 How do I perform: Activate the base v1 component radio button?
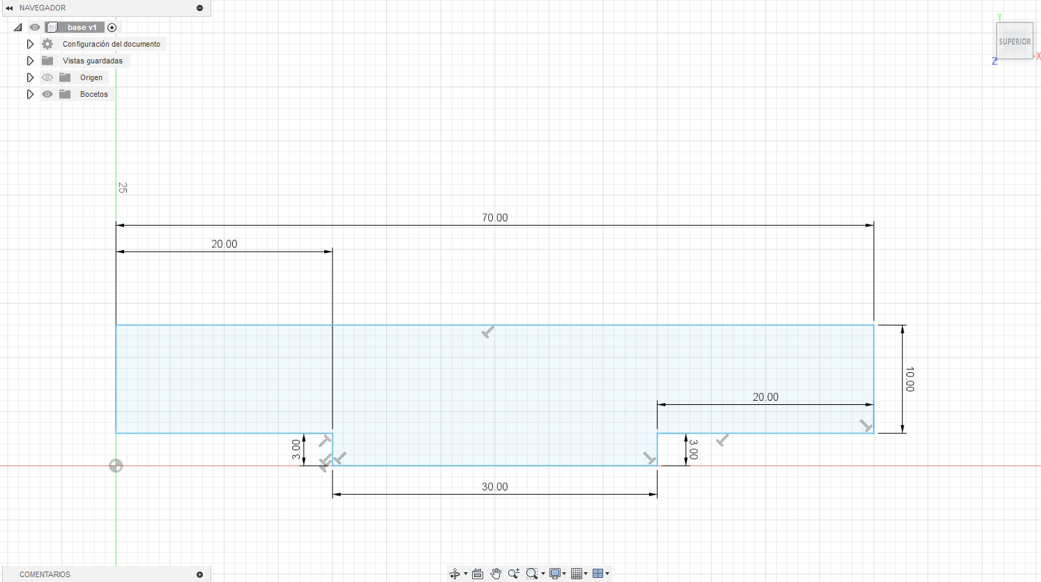point(112,27)
